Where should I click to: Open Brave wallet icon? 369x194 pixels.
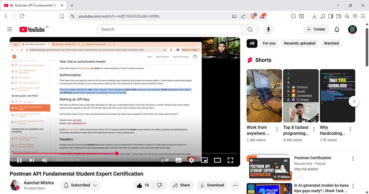point(339,16)
